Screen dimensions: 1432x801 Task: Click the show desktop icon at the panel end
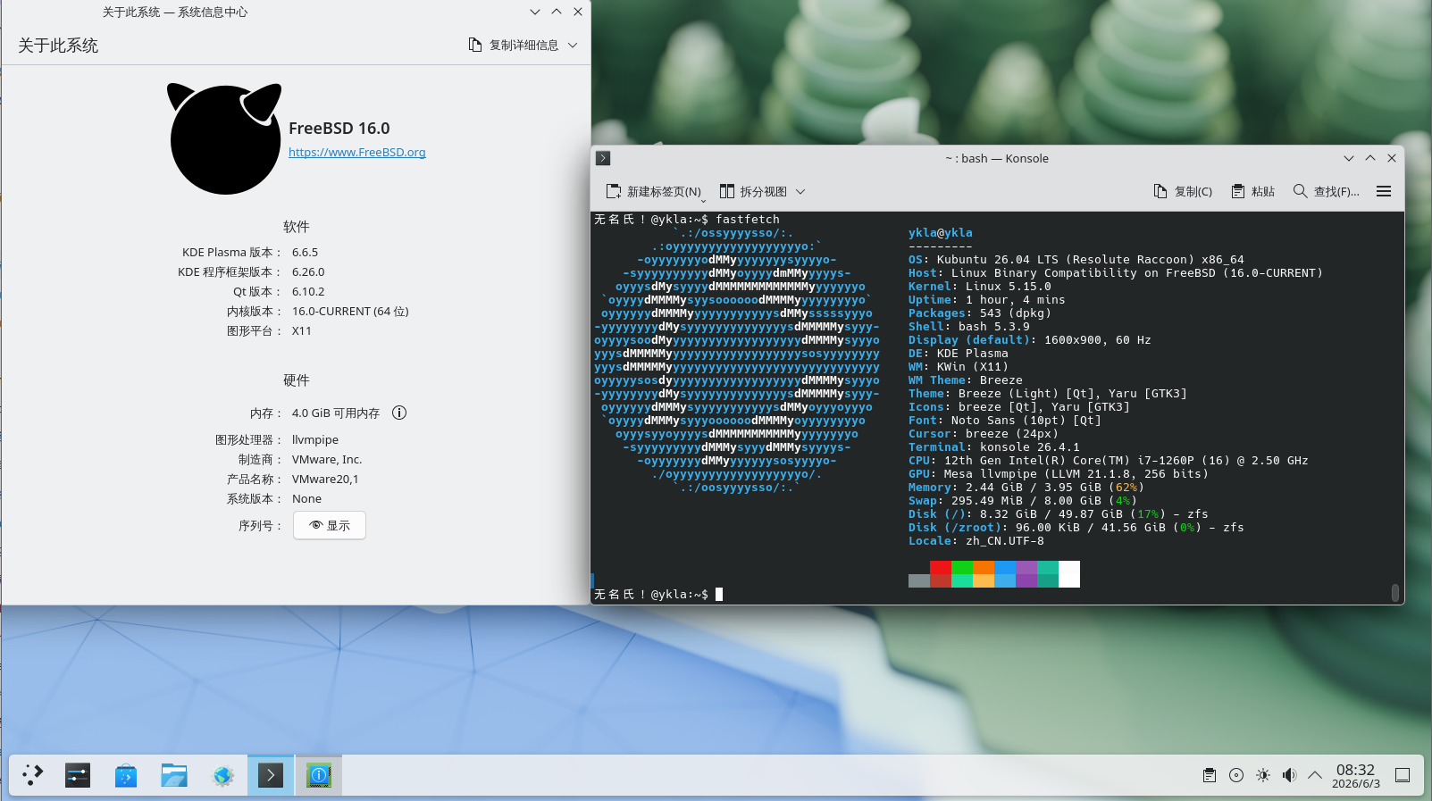pos(1403,775)
